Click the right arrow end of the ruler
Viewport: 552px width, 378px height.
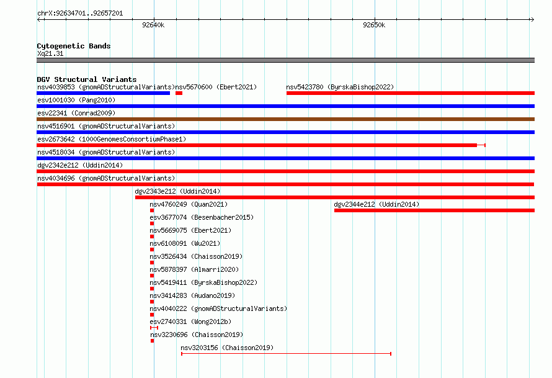[532, 19]
